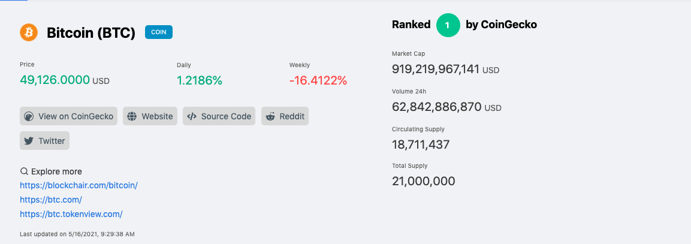
Task: Click the by CoinGecko heading text
Action: tap(502, 25)
